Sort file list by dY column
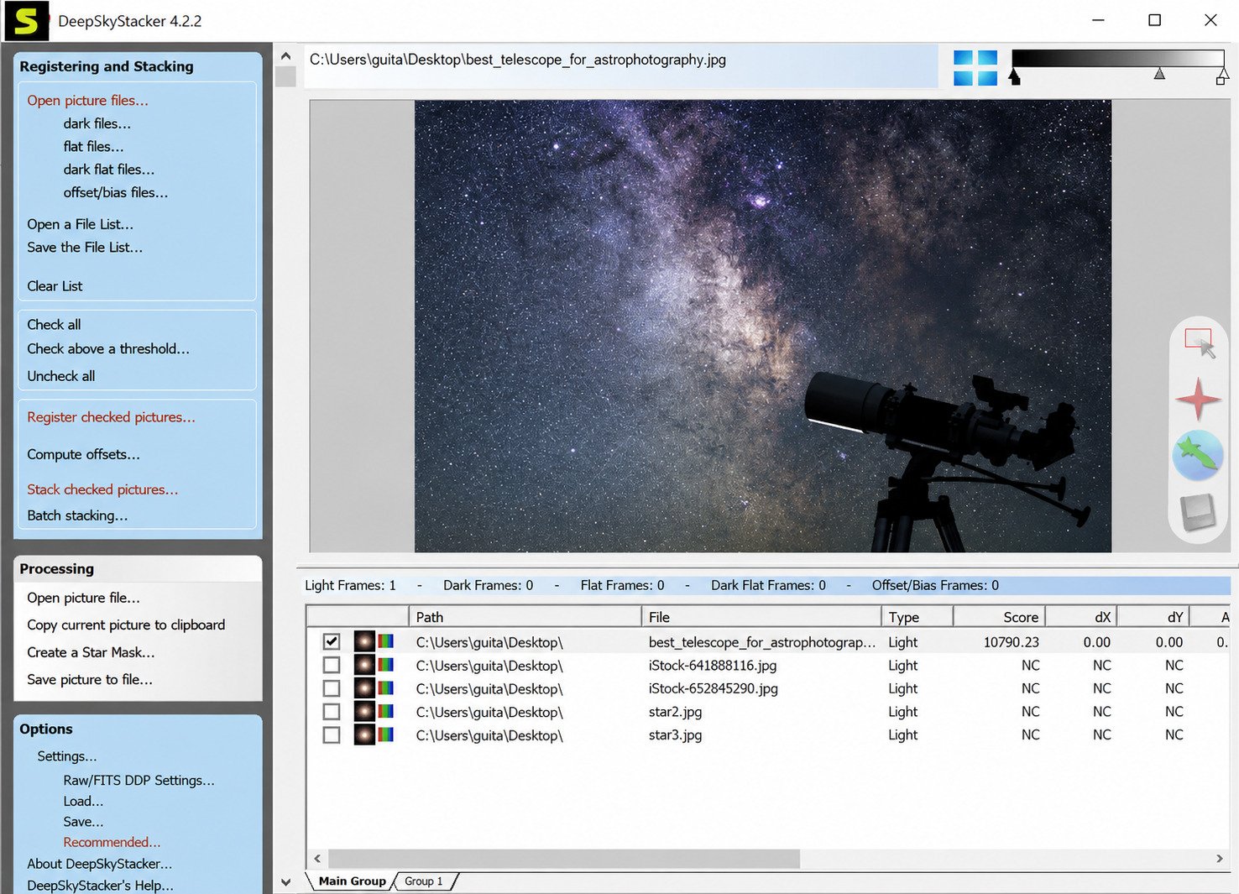The height and width of the screenshot is (894, 1239). pos(1153,617)
